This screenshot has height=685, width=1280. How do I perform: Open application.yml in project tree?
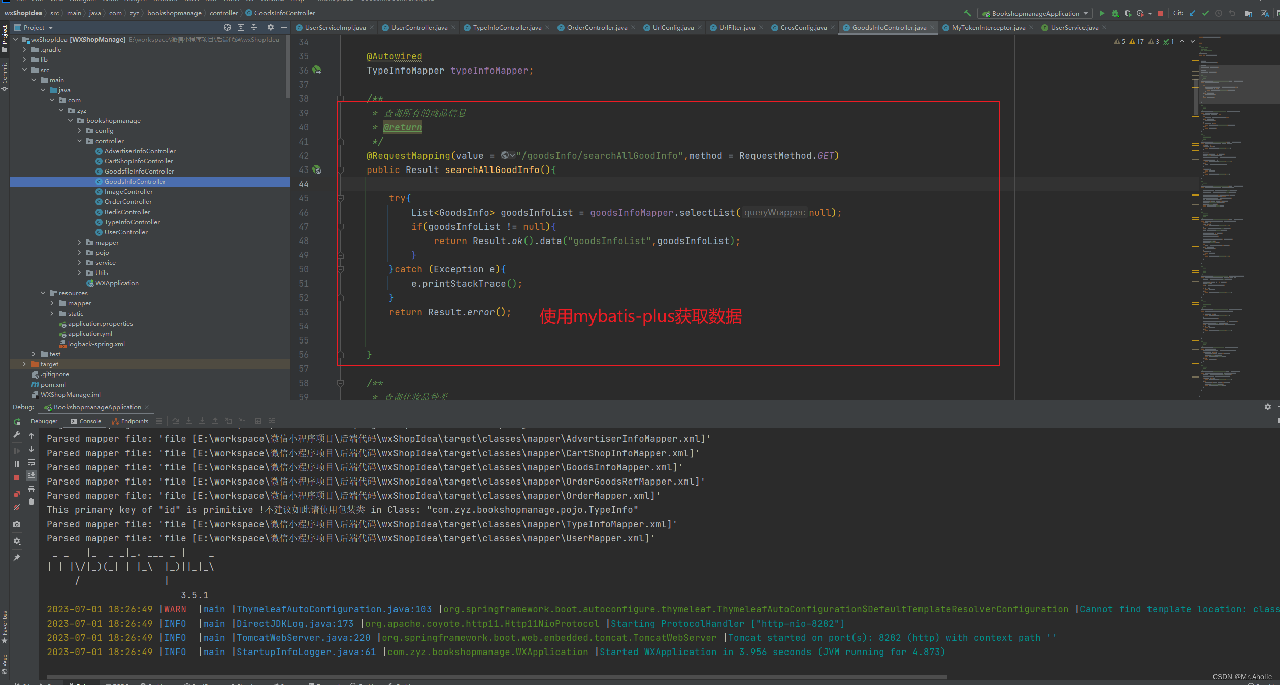(x=90, y=333)
